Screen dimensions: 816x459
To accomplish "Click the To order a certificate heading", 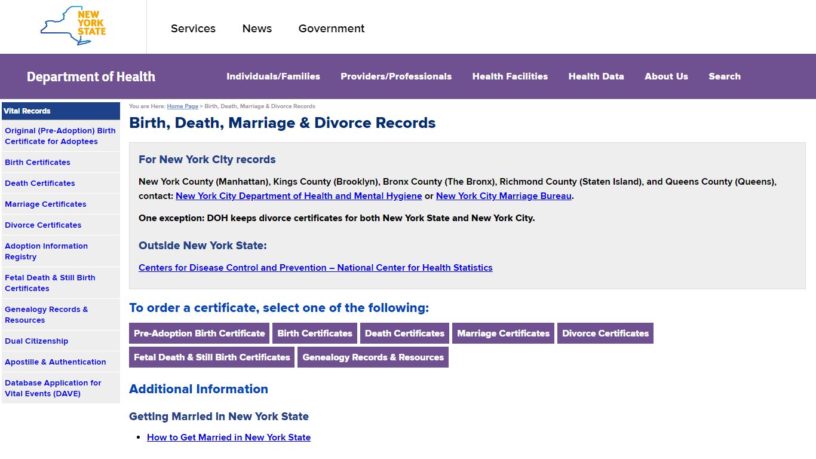I will tap(279, 308).
